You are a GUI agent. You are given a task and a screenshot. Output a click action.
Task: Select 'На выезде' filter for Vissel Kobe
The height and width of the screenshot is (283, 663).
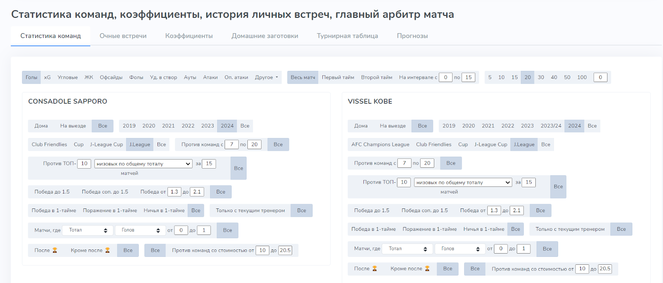[x=392, y=126]
